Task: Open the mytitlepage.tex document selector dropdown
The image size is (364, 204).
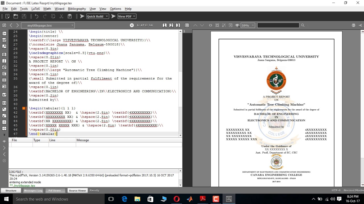Action: [48, 25]
